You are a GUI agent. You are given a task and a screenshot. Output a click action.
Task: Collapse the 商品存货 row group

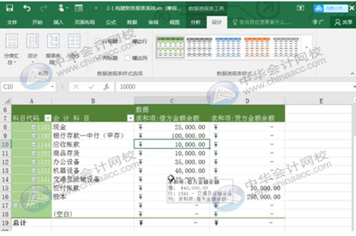pos(34,153)
